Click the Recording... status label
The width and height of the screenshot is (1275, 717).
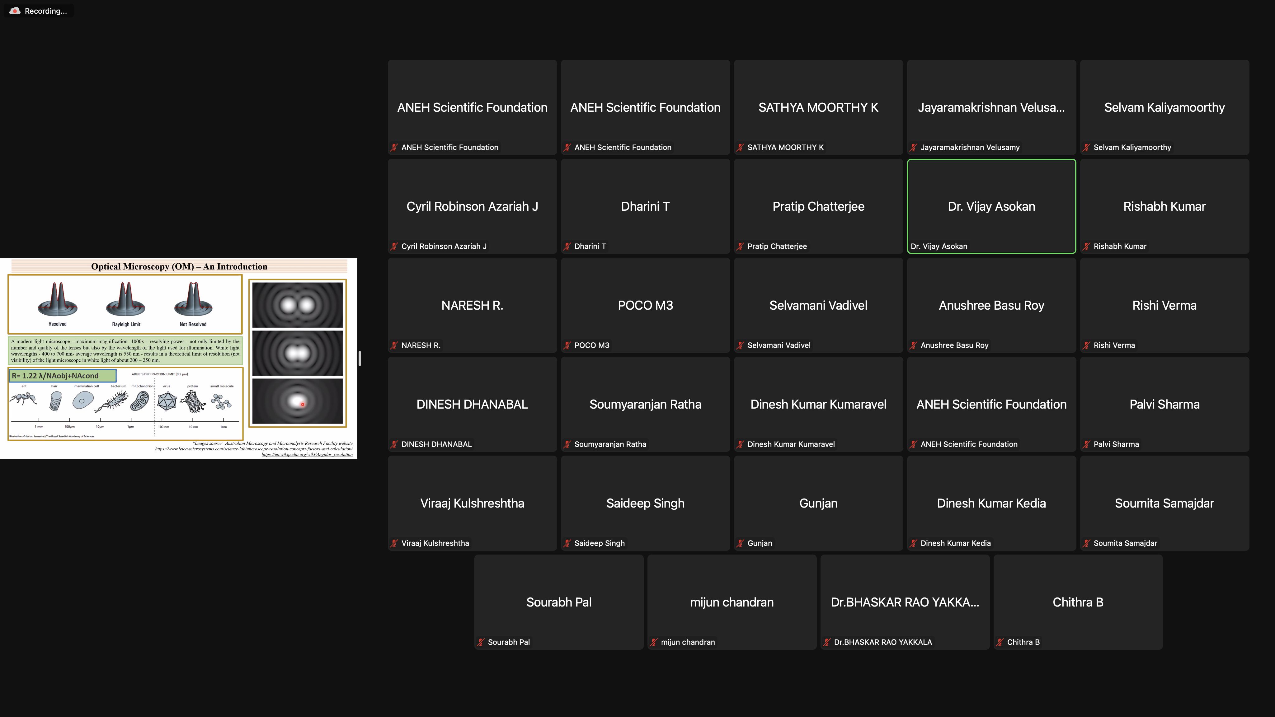[x=45, y=11]
